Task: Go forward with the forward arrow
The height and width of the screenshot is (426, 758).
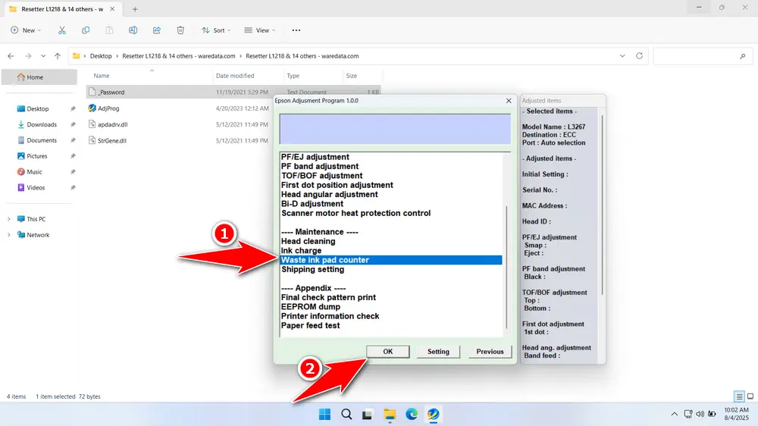Action: pyautogui.click(x=28, y=56)
